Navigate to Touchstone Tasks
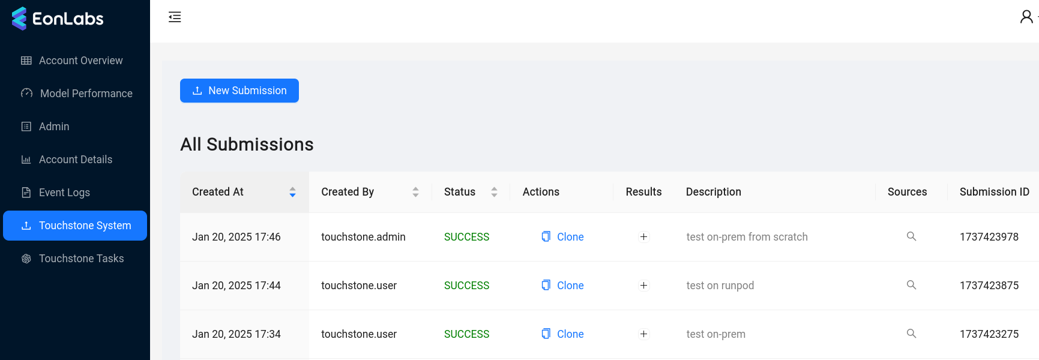This screenshot has height=360, width=1039. coord(81,259)
